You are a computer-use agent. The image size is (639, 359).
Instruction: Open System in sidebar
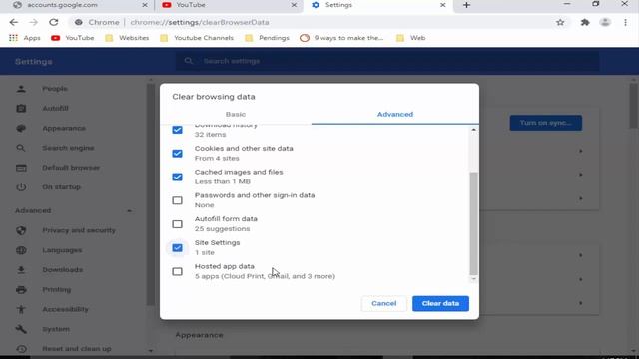(56, 329)
